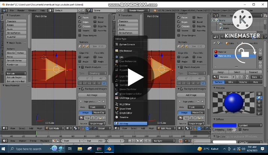Image resolution: width=268 pixels, height=155 pixels.
Task: Enable Seams checkbox in left properties panel
Action: click(x=80, y=31)
